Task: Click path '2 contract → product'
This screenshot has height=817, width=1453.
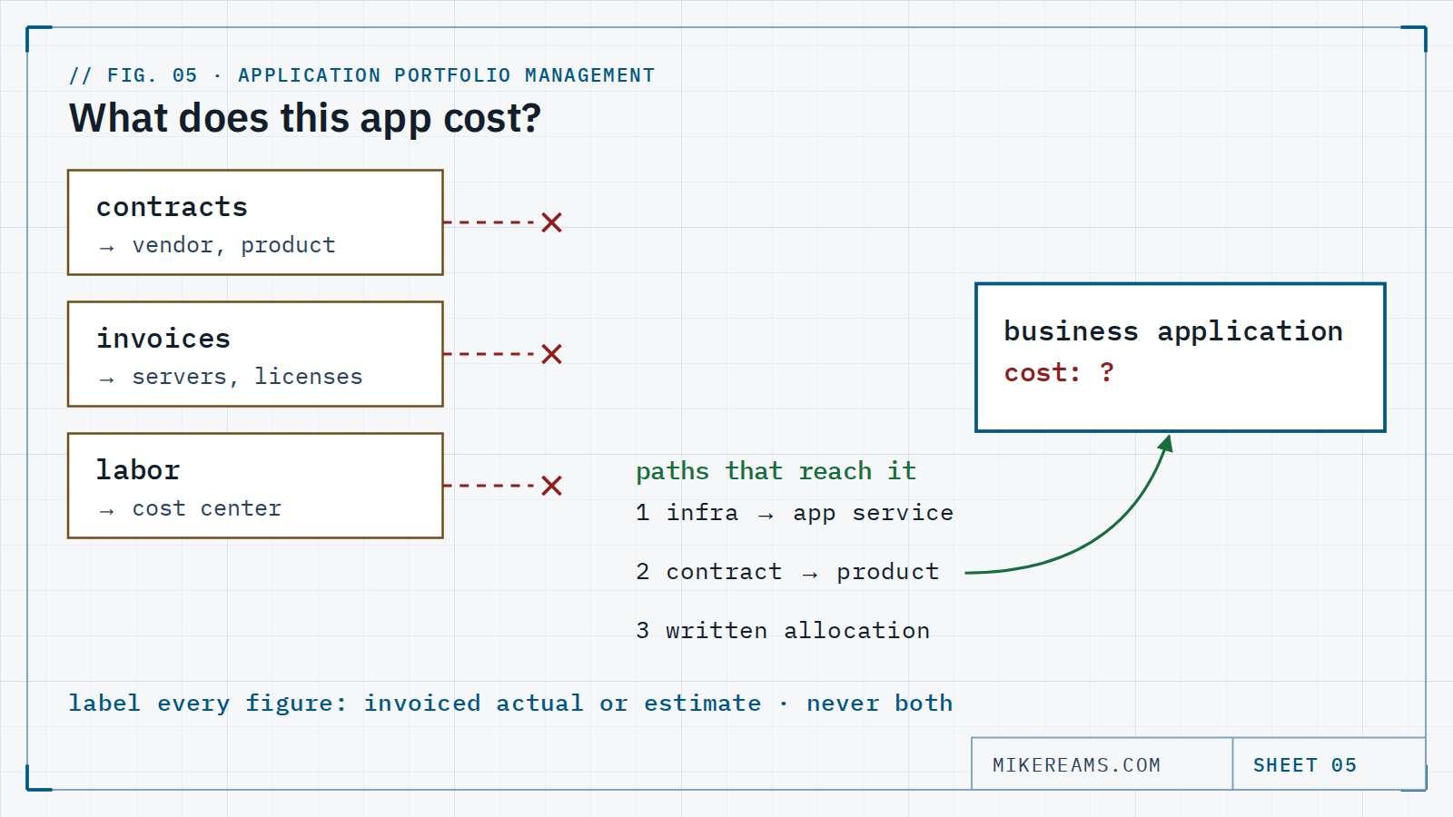Action: [x=787, y=572]
